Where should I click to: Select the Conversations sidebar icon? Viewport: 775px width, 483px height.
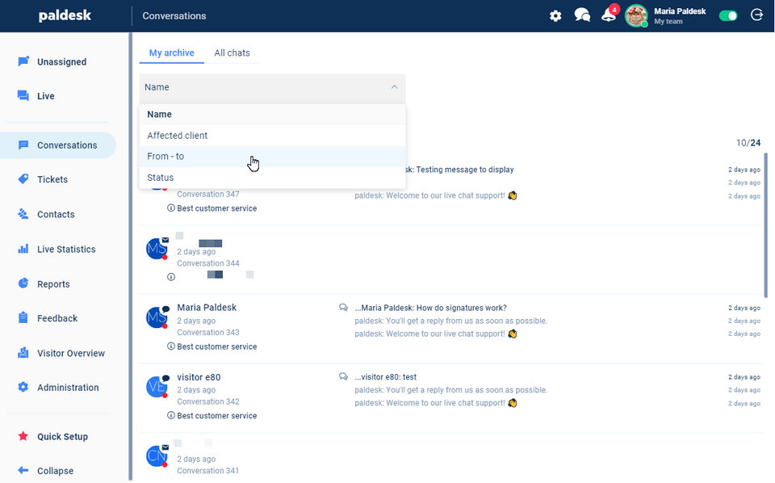pyautogui.click(x=23, y=145)
